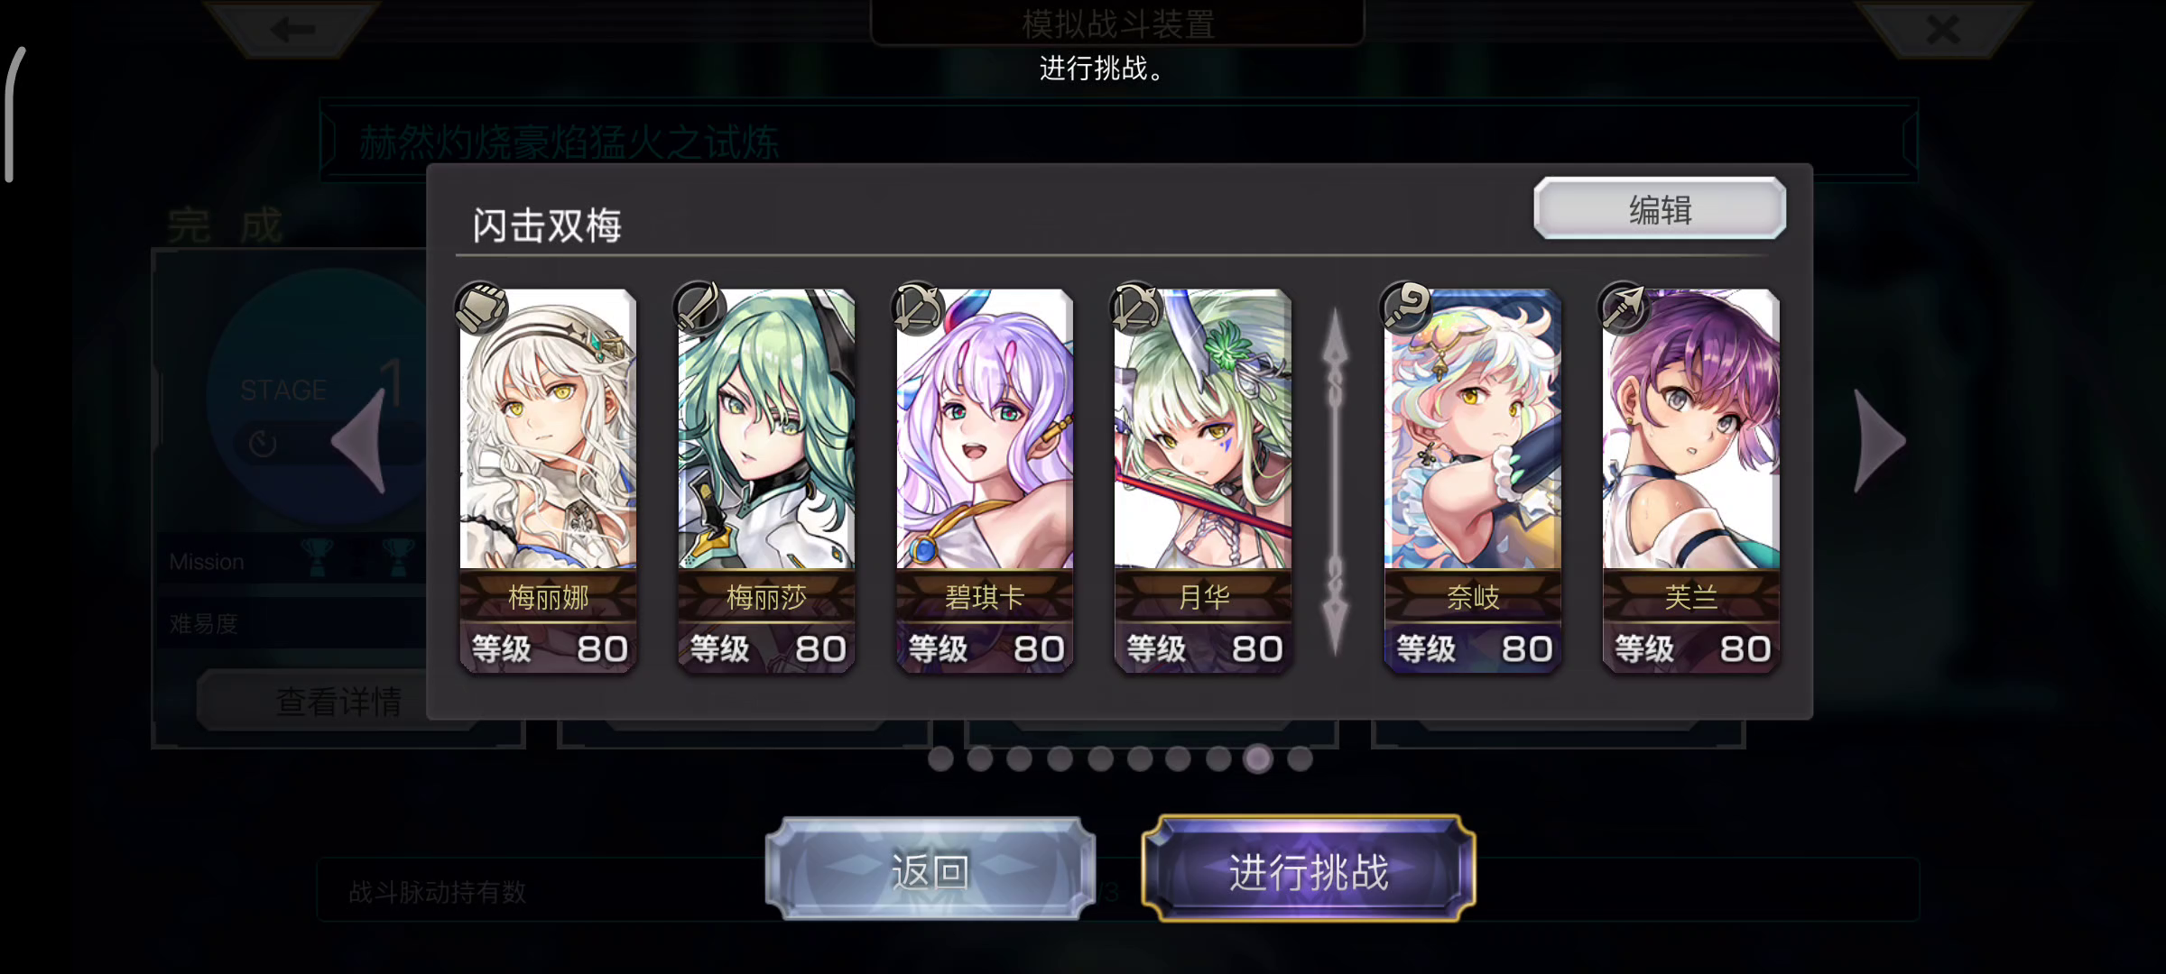
Task: Click the spear class icon on 芙兰's card
Action: click(x=1624, y=308)
